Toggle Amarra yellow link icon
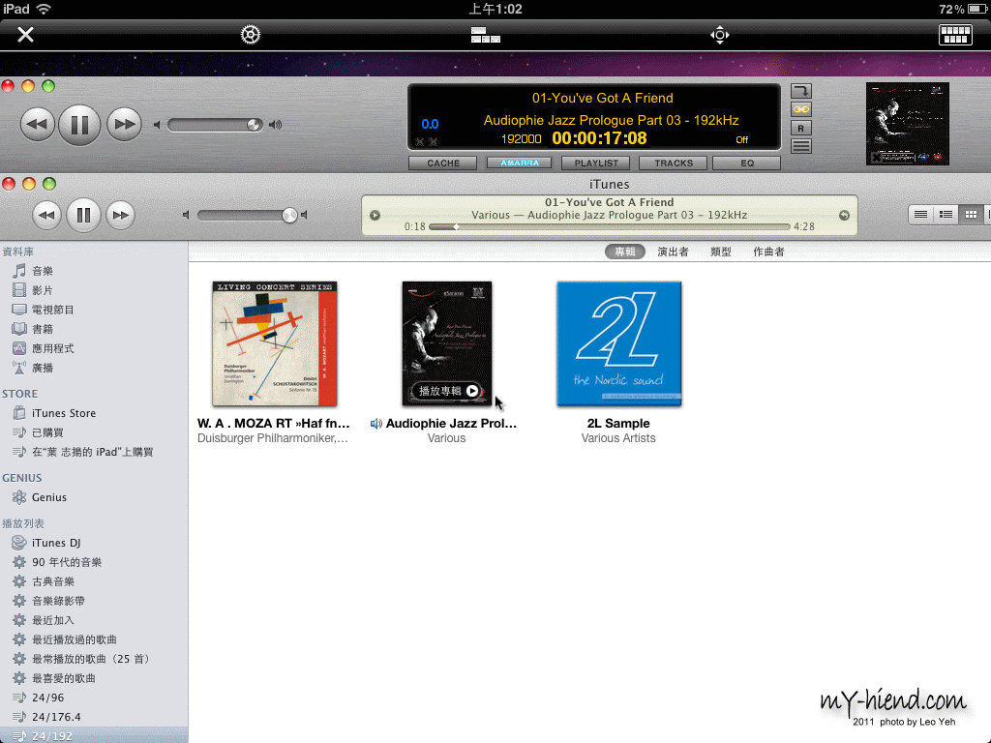This screenshot has height=743, width=991. pos(800,109)
